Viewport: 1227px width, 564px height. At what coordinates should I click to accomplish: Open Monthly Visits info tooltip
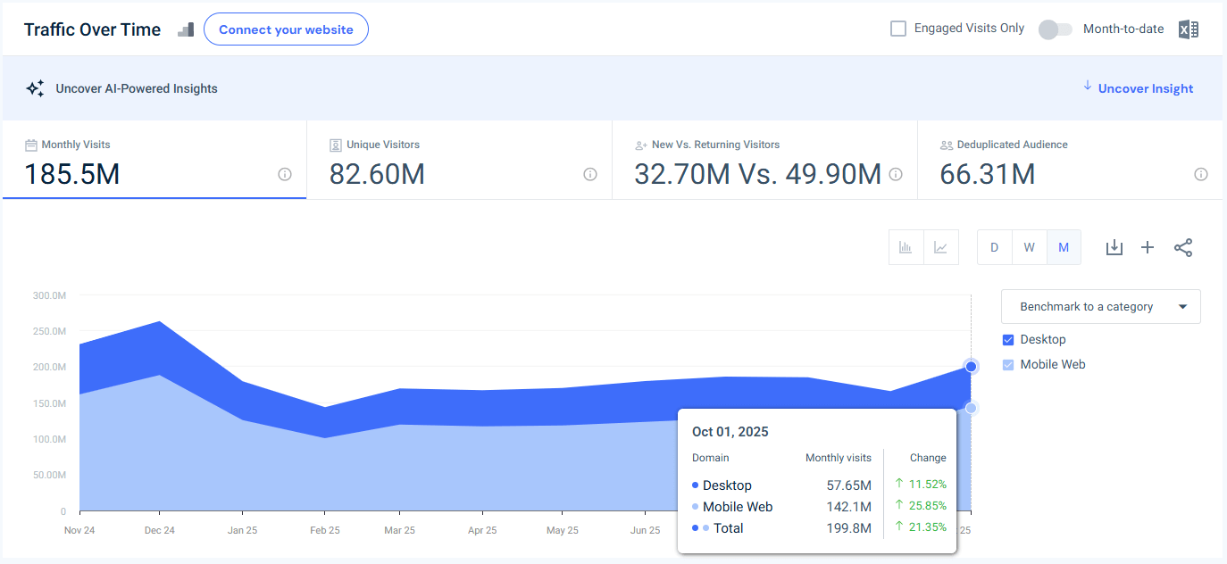tap(284, 174)
